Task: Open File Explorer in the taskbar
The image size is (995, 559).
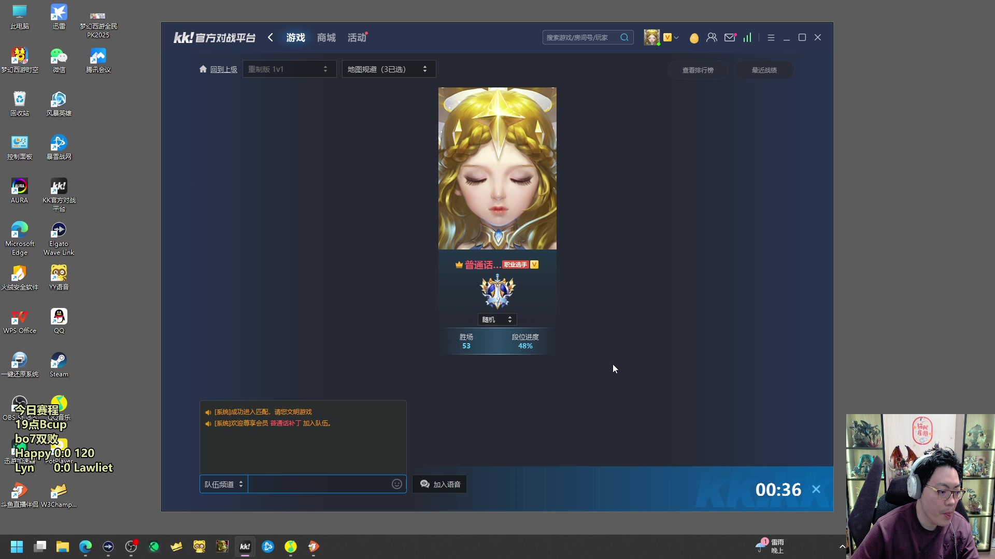Action: tap(63, 547)
